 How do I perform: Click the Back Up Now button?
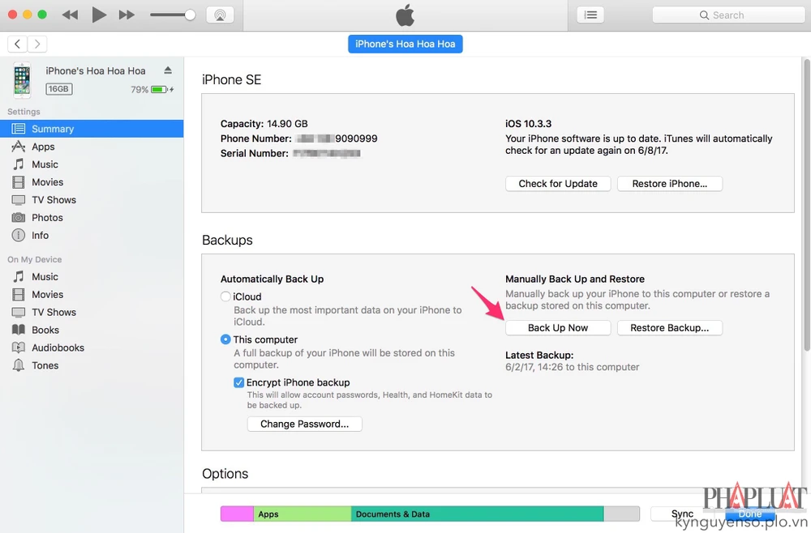click(558, 328)
